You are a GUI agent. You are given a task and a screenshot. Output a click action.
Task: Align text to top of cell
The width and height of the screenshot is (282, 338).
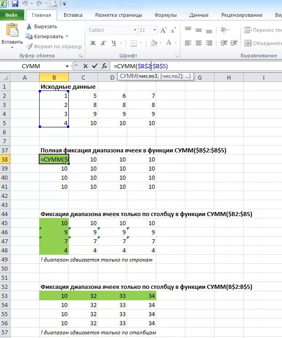188,30
